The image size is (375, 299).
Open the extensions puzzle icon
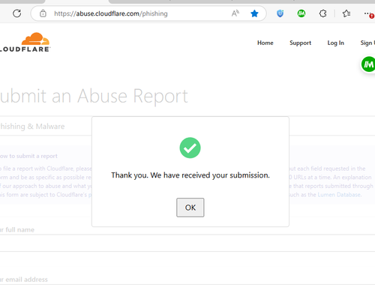pyautogui.click(x=322, y=13)
